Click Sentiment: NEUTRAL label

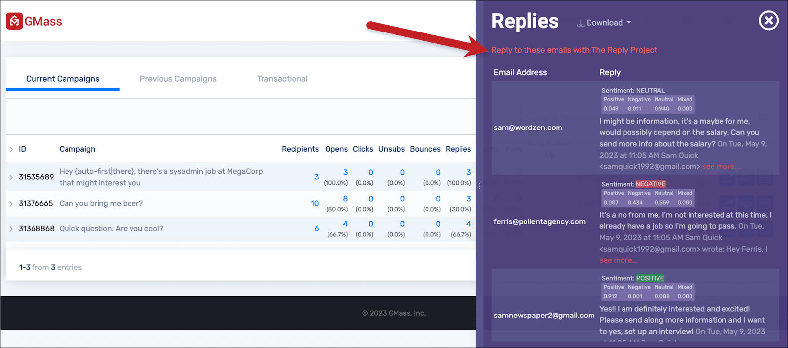633,90
